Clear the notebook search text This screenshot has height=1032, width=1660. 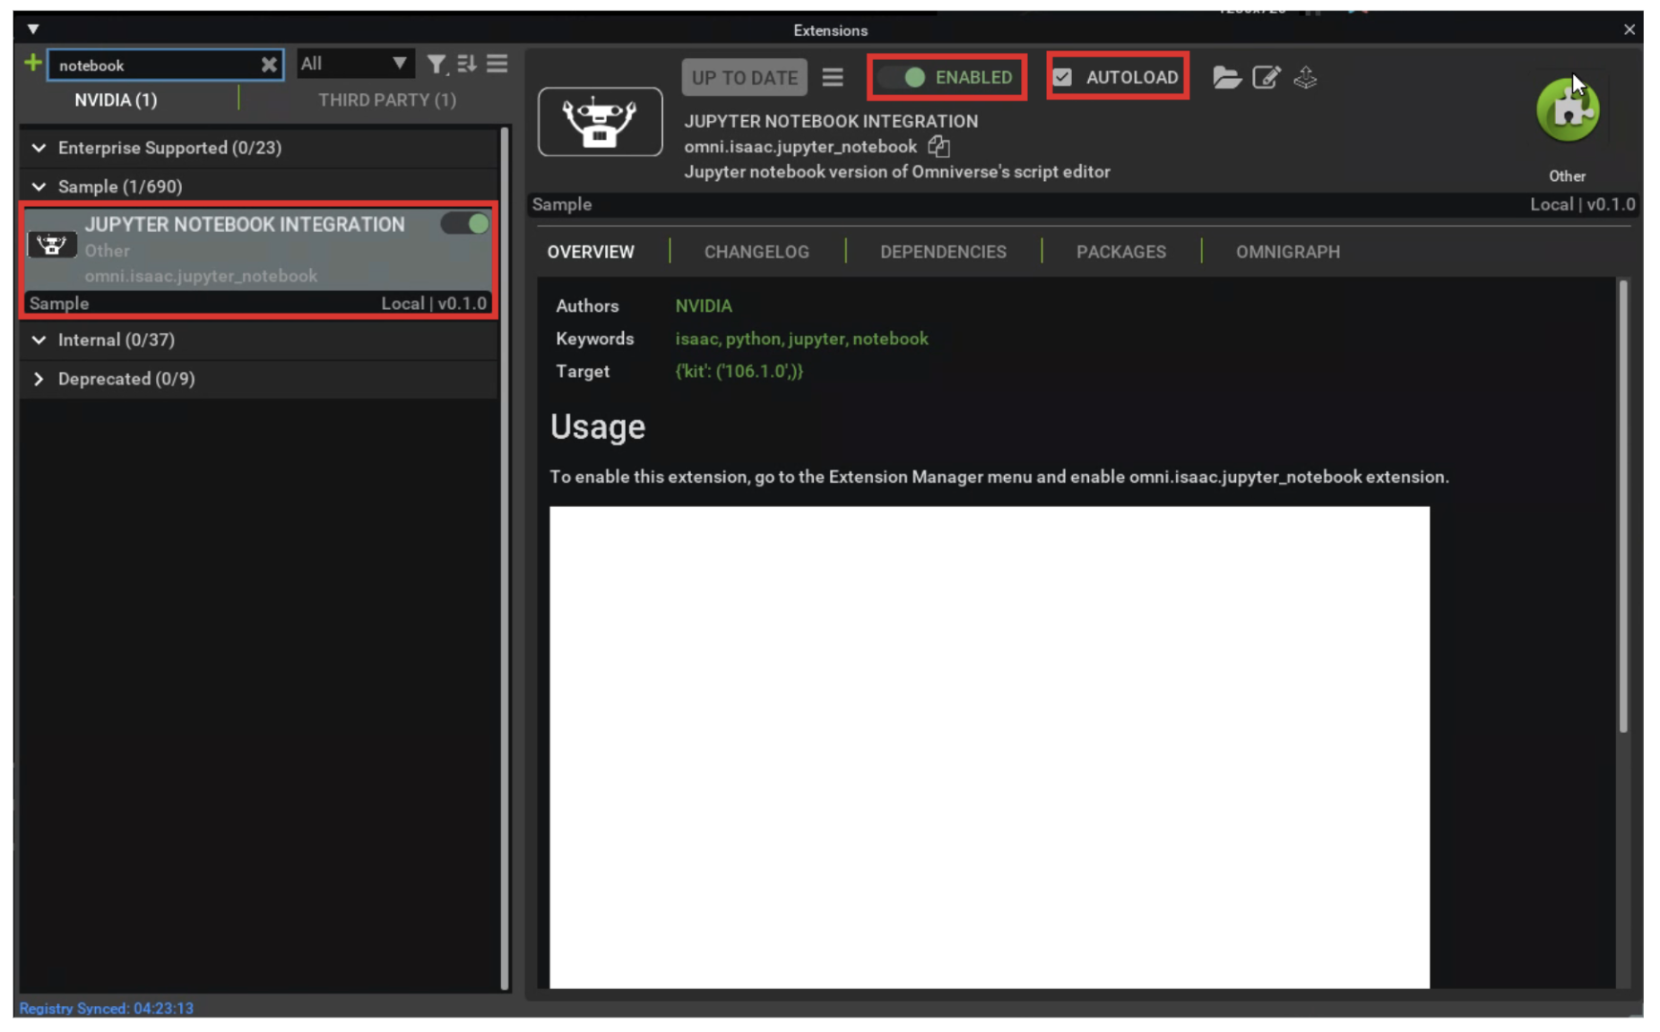[268, 64]
